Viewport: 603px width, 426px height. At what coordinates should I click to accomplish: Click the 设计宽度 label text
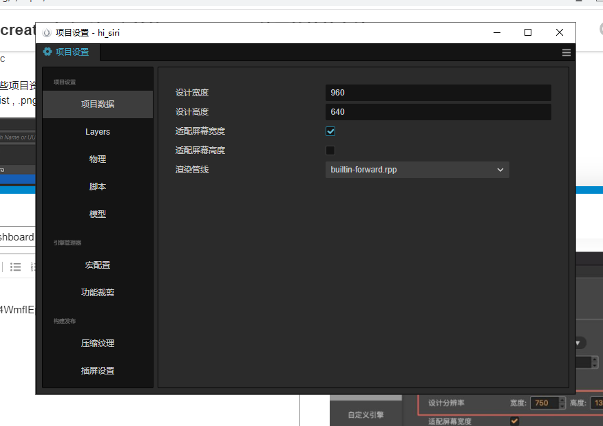[x=192, y=93]
